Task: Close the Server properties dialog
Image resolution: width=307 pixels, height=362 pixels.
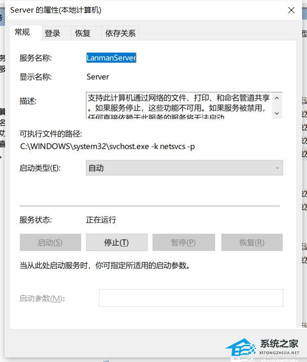Action: point(291,10)
